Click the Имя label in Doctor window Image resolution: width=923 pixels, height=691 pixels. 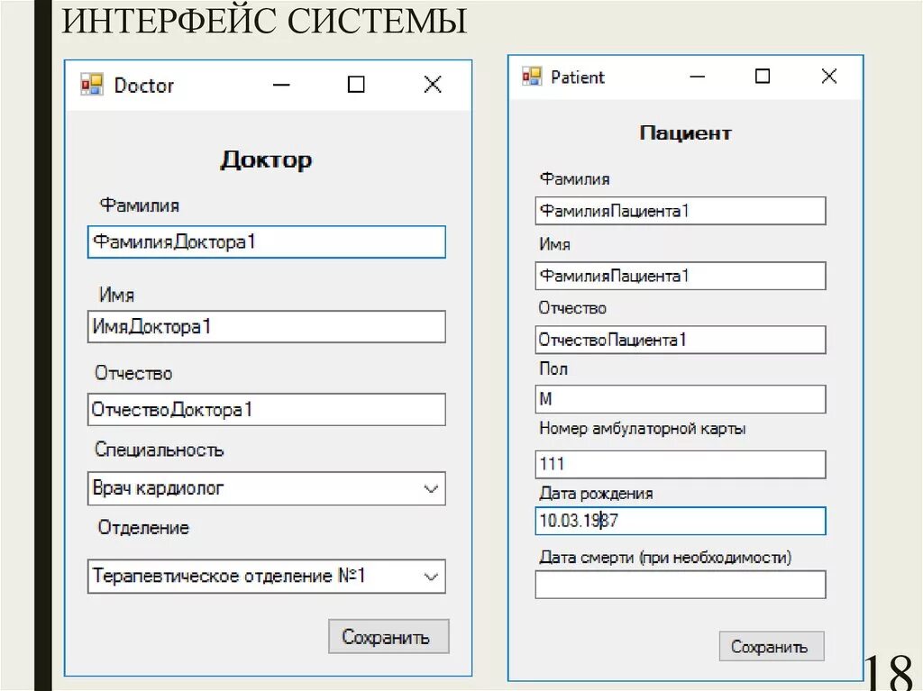click(x=116, y=295)
